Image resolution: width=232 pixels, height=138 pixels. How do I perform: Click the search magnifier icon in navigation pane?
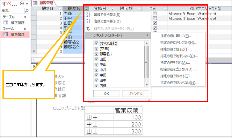27,10
